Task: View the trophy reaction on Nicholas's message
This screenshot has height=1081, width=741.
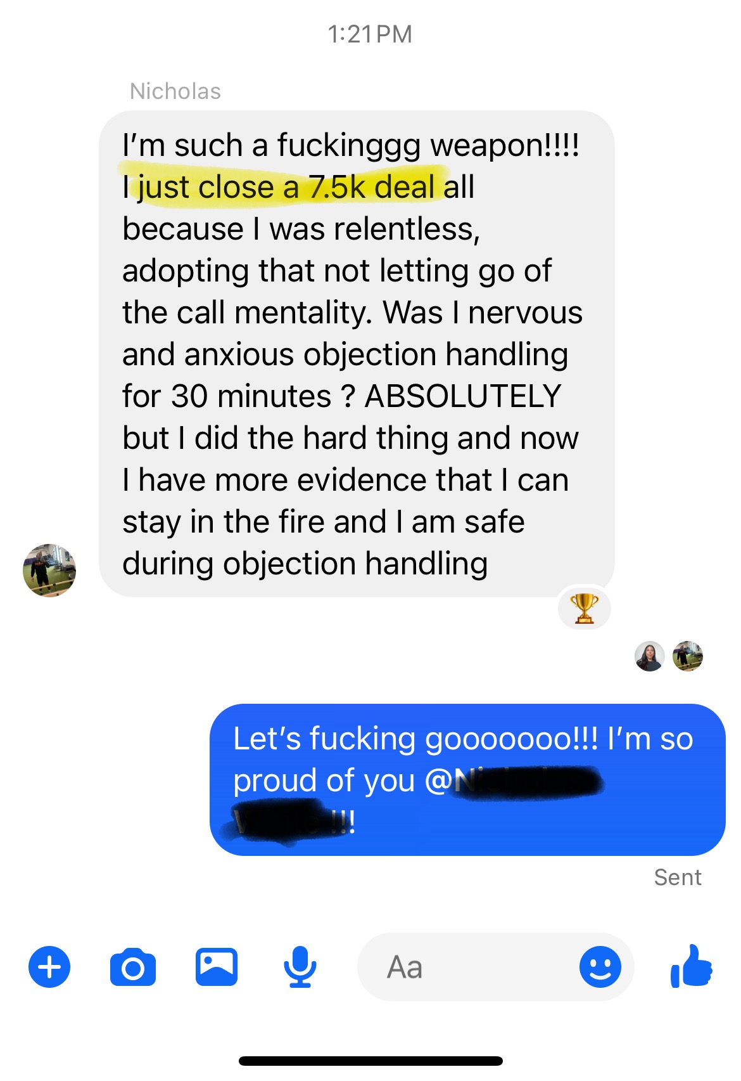Action: [x=584, y=609]
